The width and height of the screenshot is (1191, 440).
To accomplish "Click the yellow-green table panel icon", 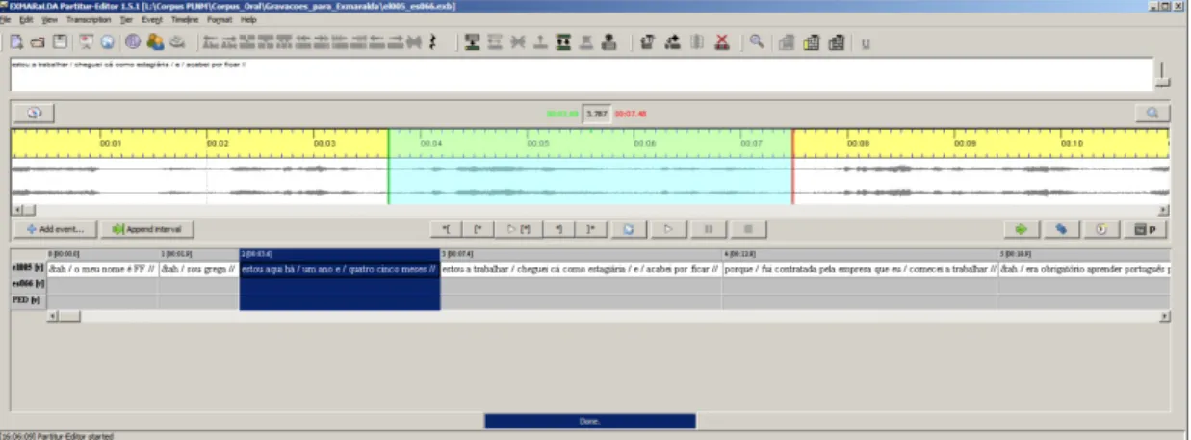I will pyautogui.click(x=811, y=41).
